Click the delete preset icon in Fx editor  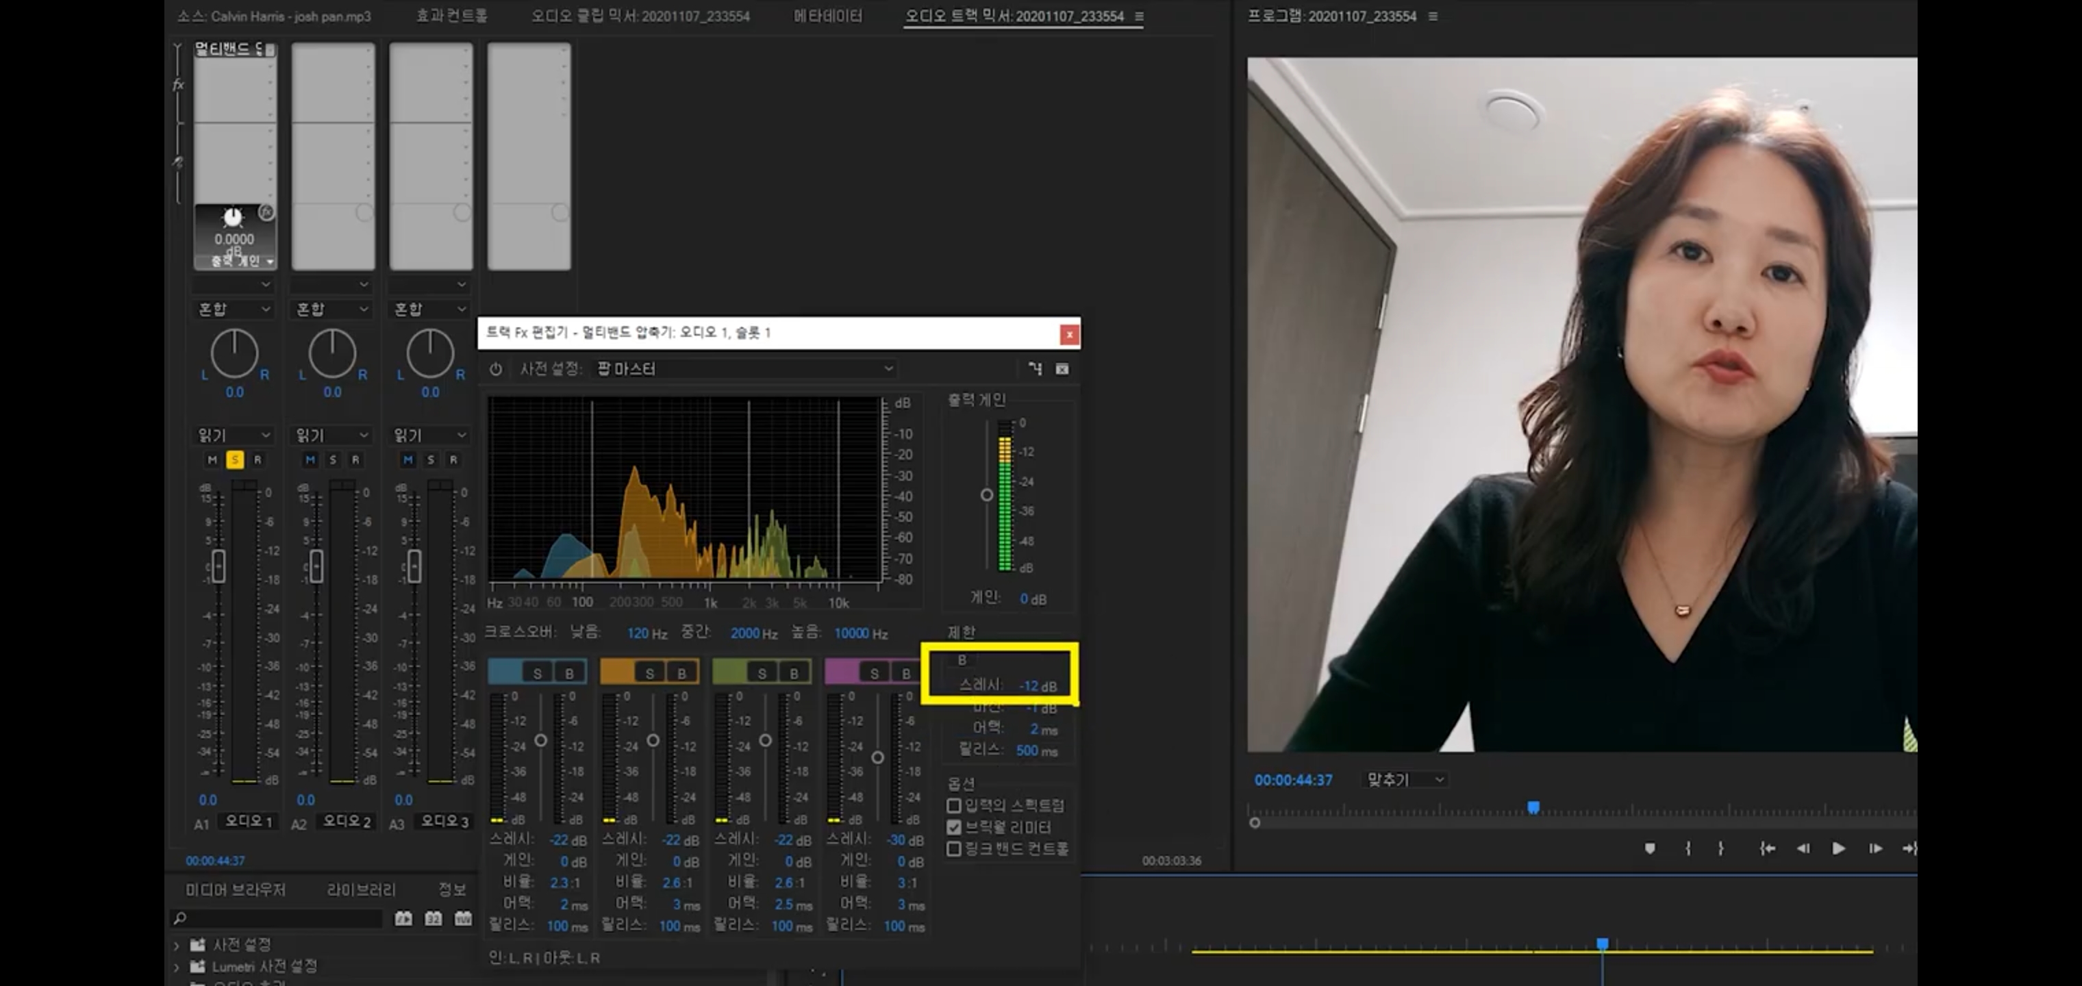(x=1062, y=369)
